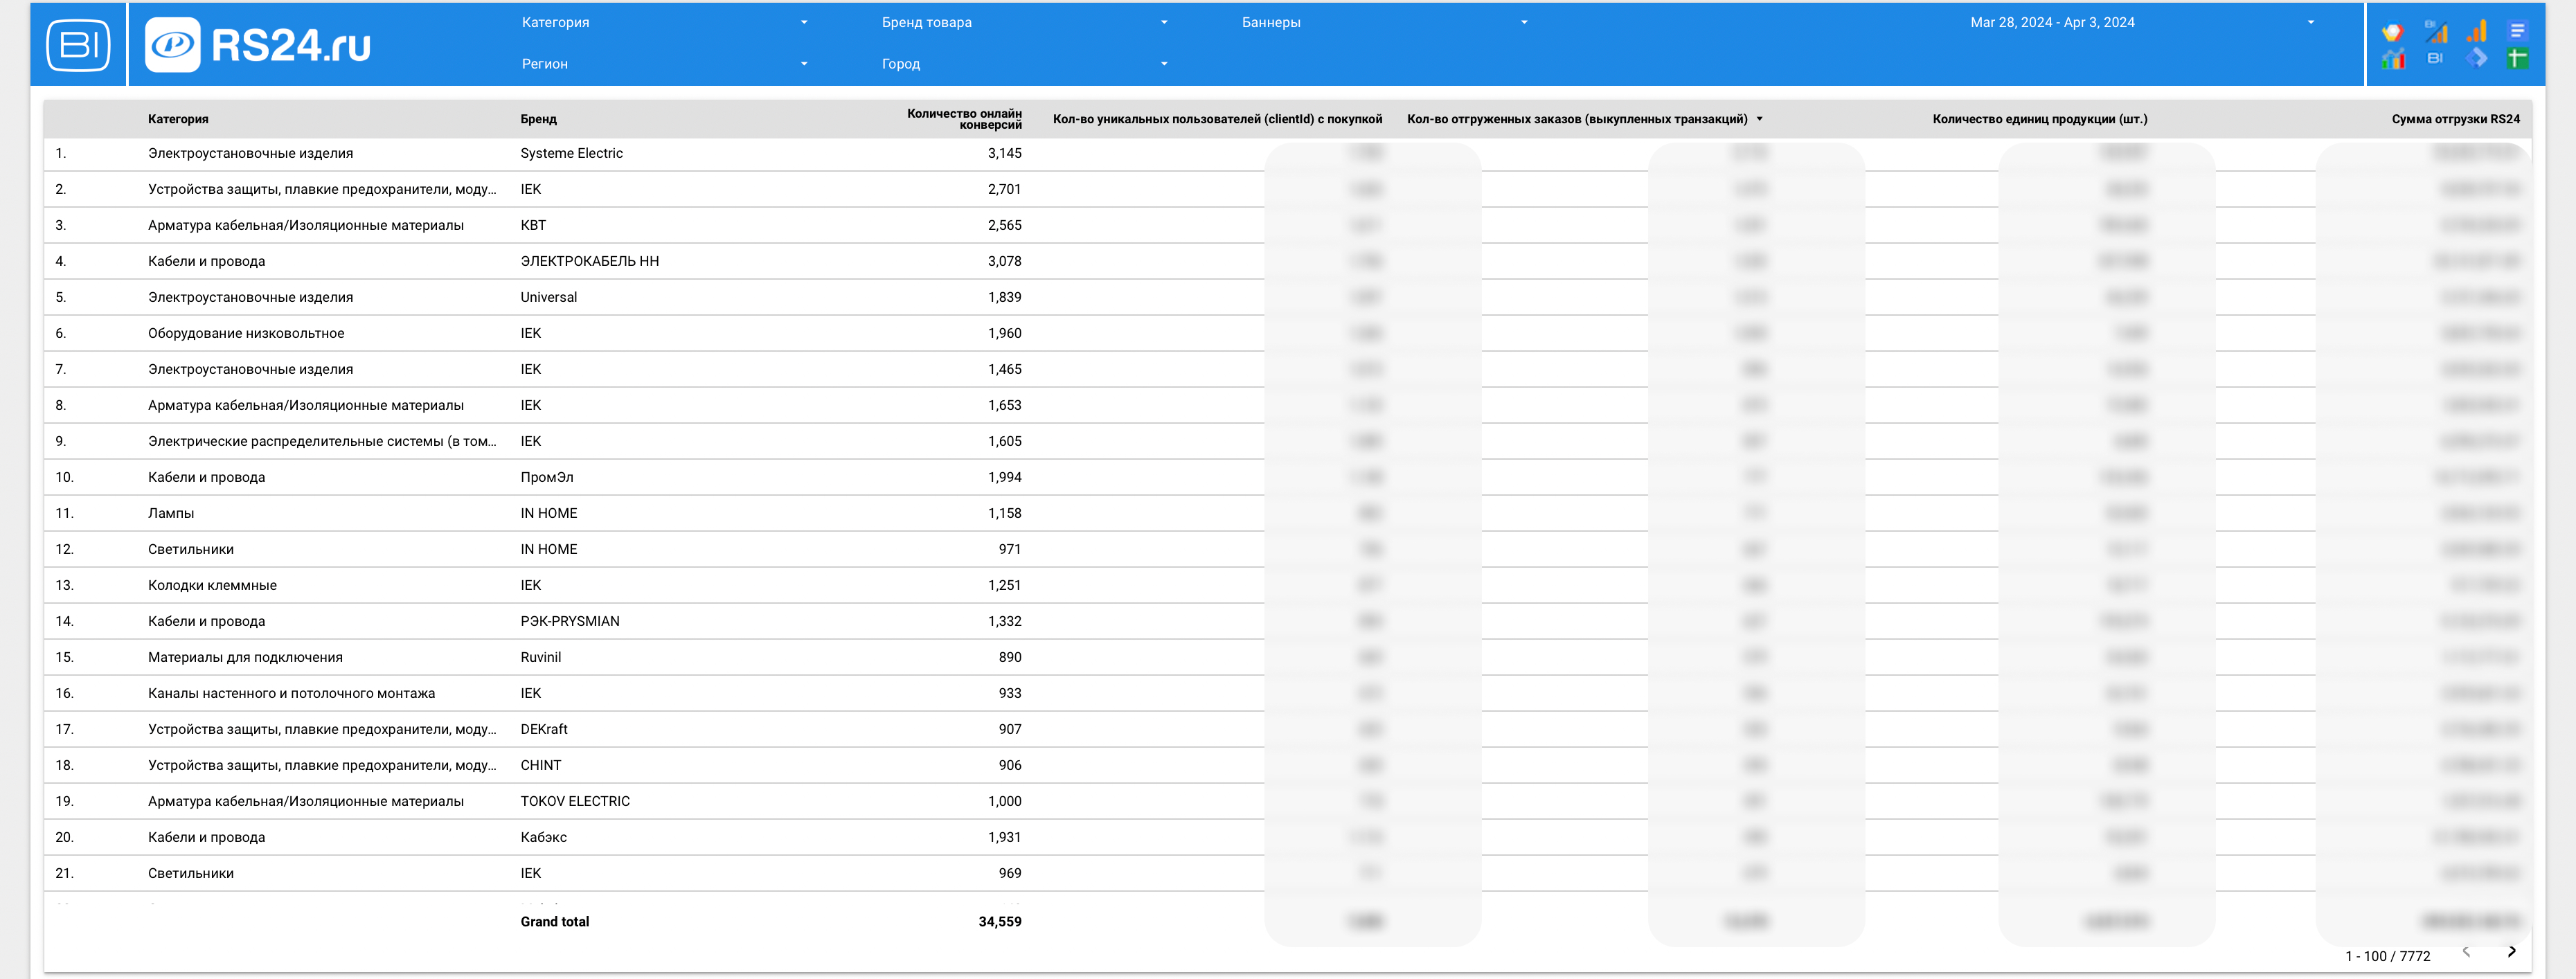Screen dimensions: 2576x979
Task: Open the Mar 28 - Apr 3 date range picker
Action: click(x=2140, y=22)
